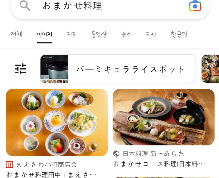Open the kaiseki bark platter image
This screenshot has width=219, height=178.
pos(164,117)
